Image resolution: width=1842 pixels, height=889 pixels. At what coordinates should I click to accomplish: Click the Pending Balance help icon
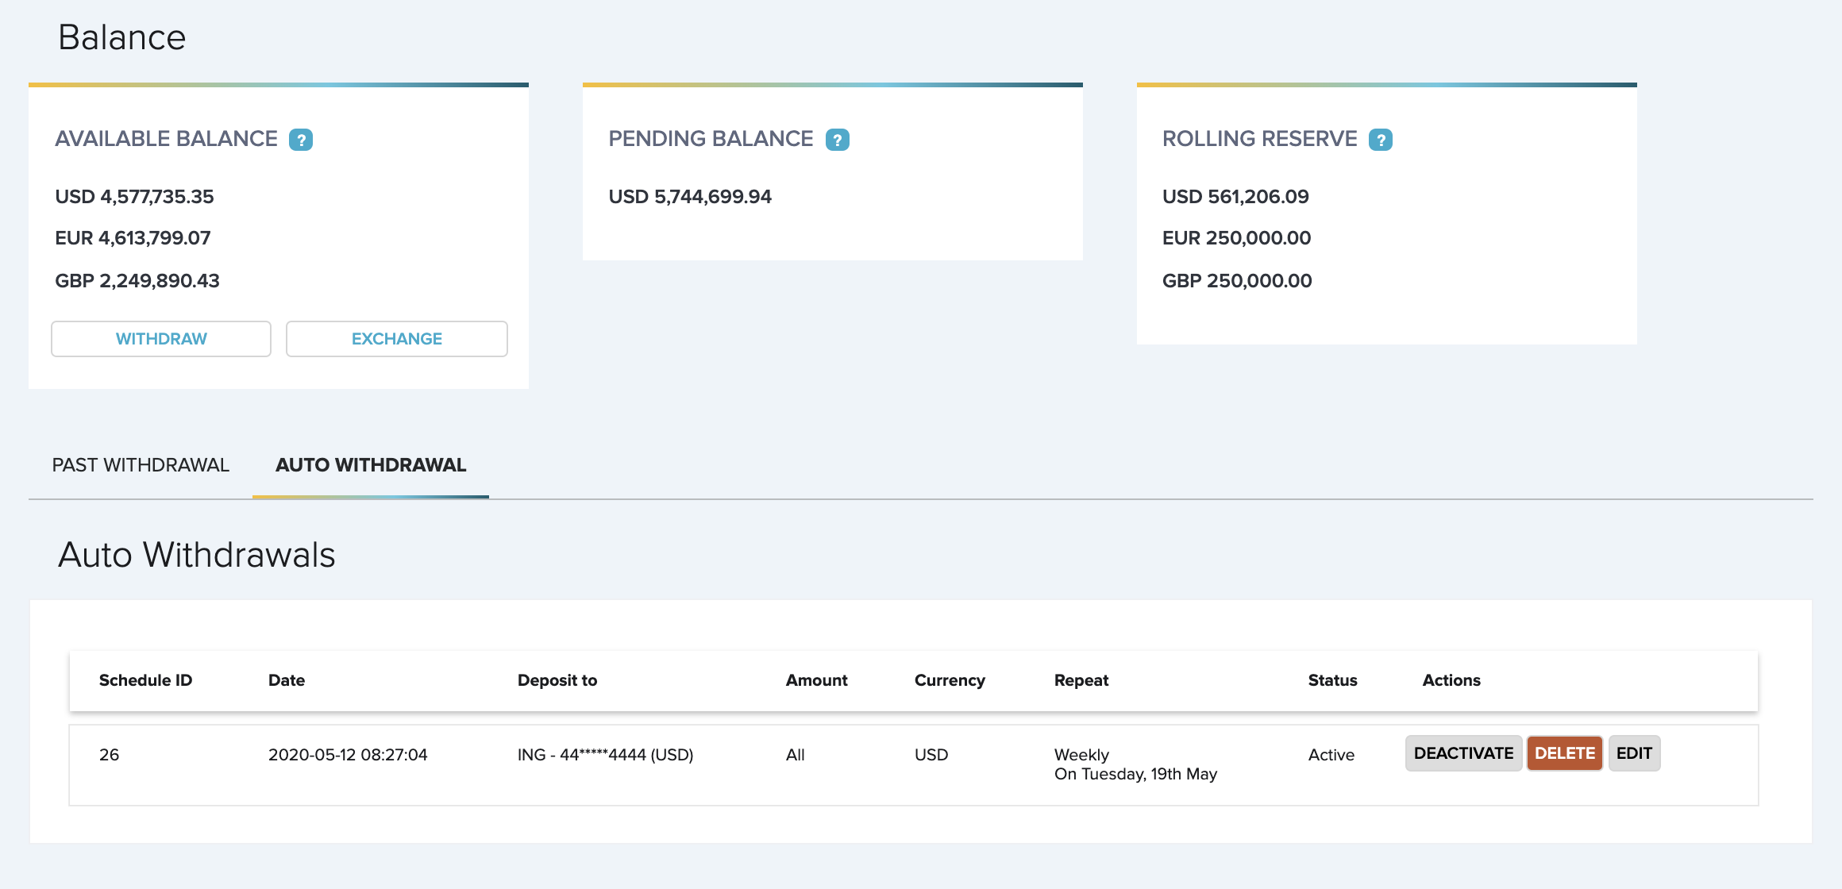pyautogui.click(x=838, y=140)
